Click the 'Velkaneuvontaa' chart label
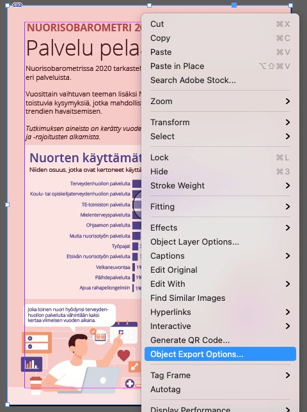The image size is (307, 412). (x=113, y=267)
